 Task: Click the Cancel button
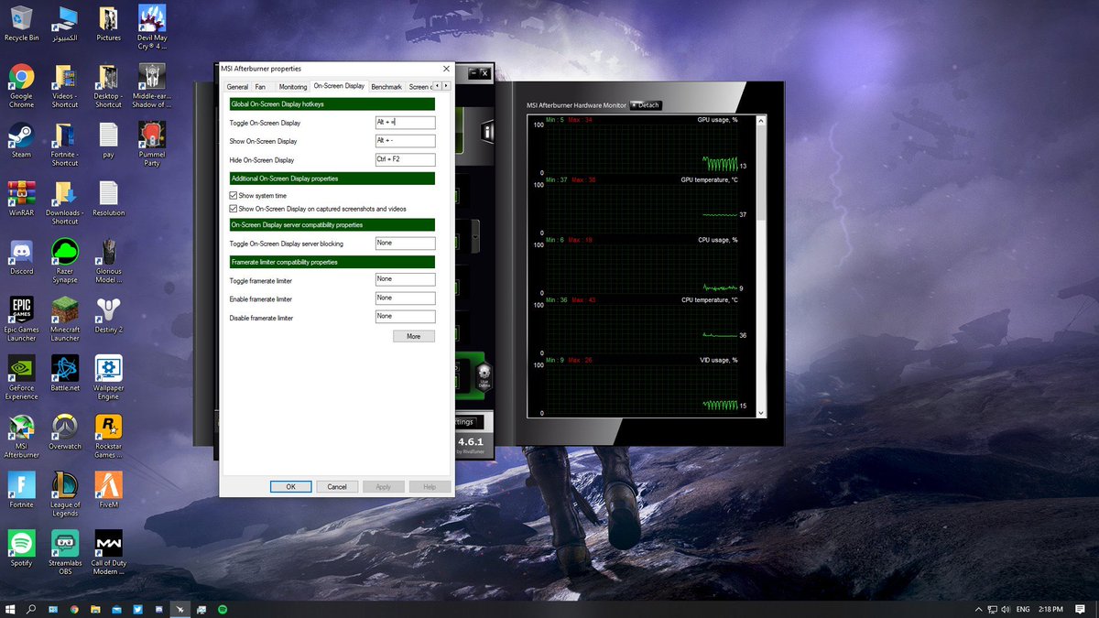337,486
